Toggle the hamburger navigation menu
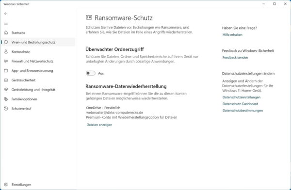The image size is (291, 190). point(6,23)
